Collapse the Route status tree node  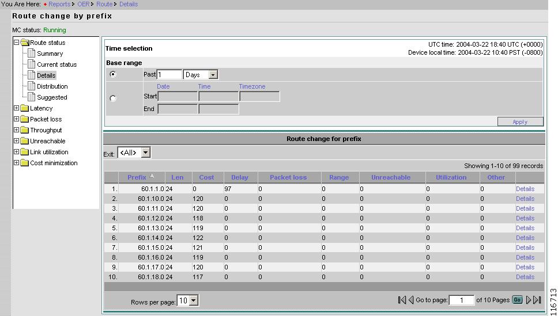coord(17,43)
